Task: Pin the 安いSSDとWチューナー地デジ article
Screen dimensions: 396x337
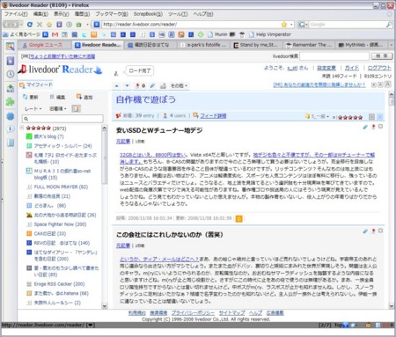Action: point(373,127)
